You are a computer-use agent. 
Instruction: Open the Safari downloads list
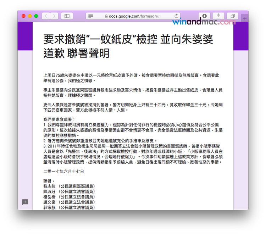coord(205,16)
